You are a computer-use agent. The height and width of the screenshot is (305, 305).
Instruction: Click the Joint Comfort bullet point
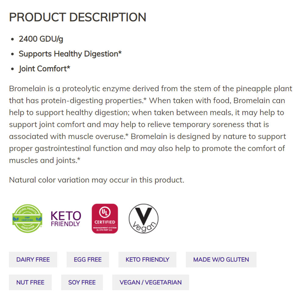point(44,69)
